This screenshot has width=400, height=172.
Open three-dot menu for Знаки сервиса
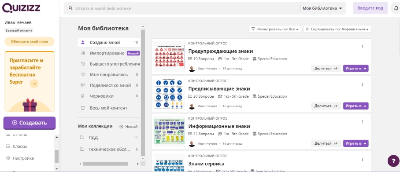coord(363,159)
